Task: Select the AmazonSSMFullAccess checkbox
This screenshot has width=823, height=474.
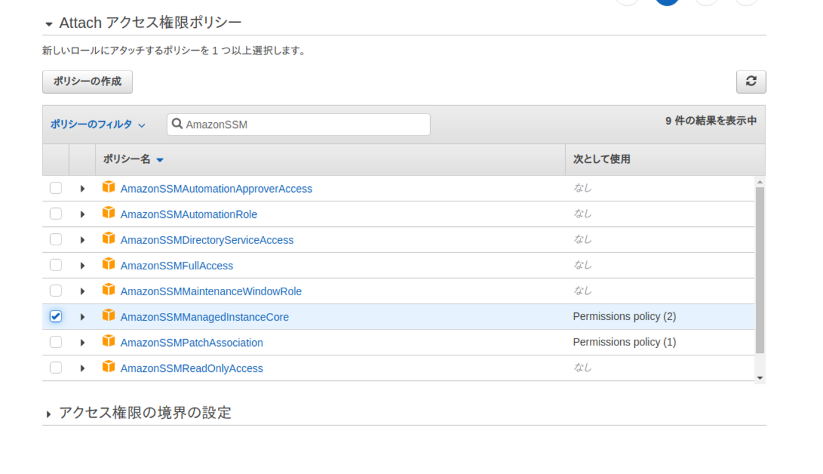Action: (56, 265)
